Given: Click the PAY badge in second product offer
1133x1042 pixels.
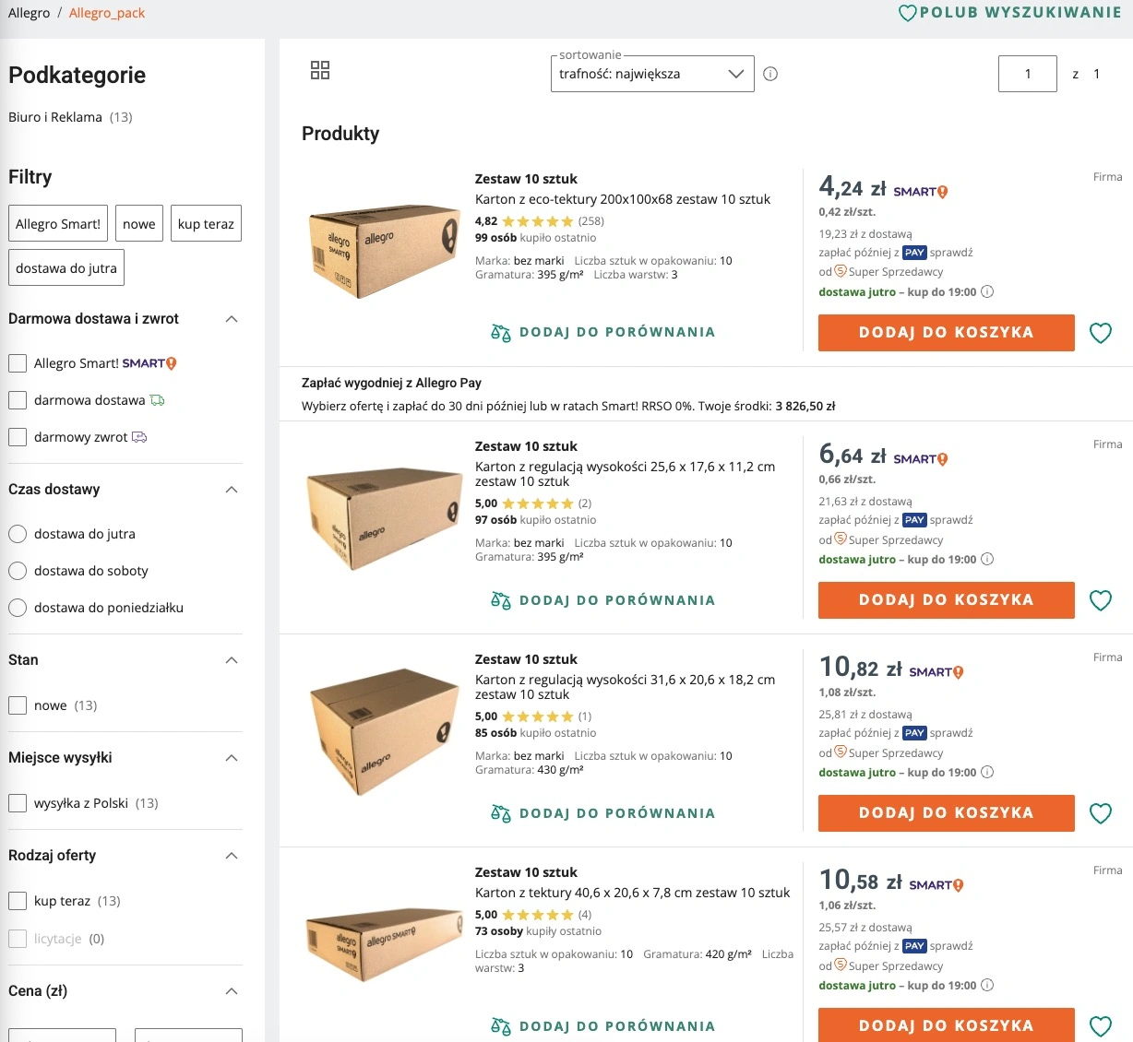Looking at the screenshot, I should click(914, 519).
